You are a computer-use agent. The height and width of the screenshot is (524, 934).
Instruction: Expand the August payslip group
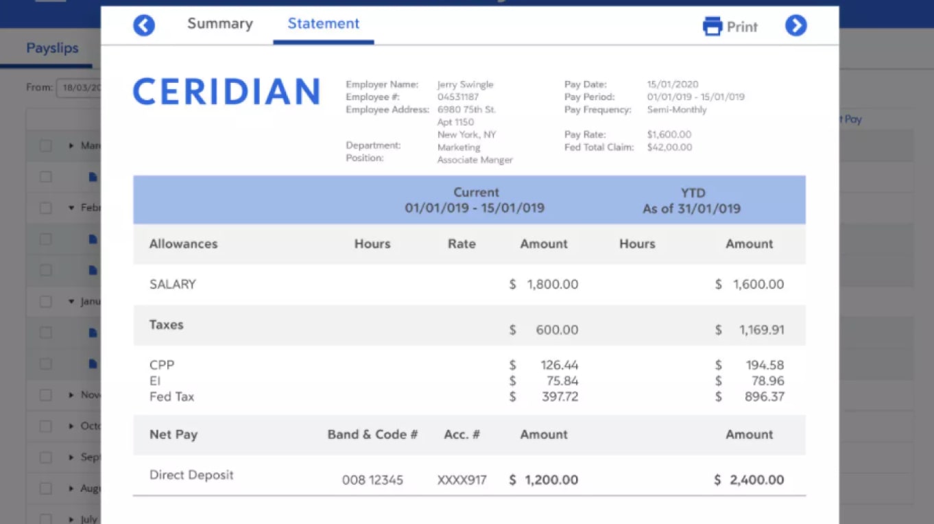(71, 488)
